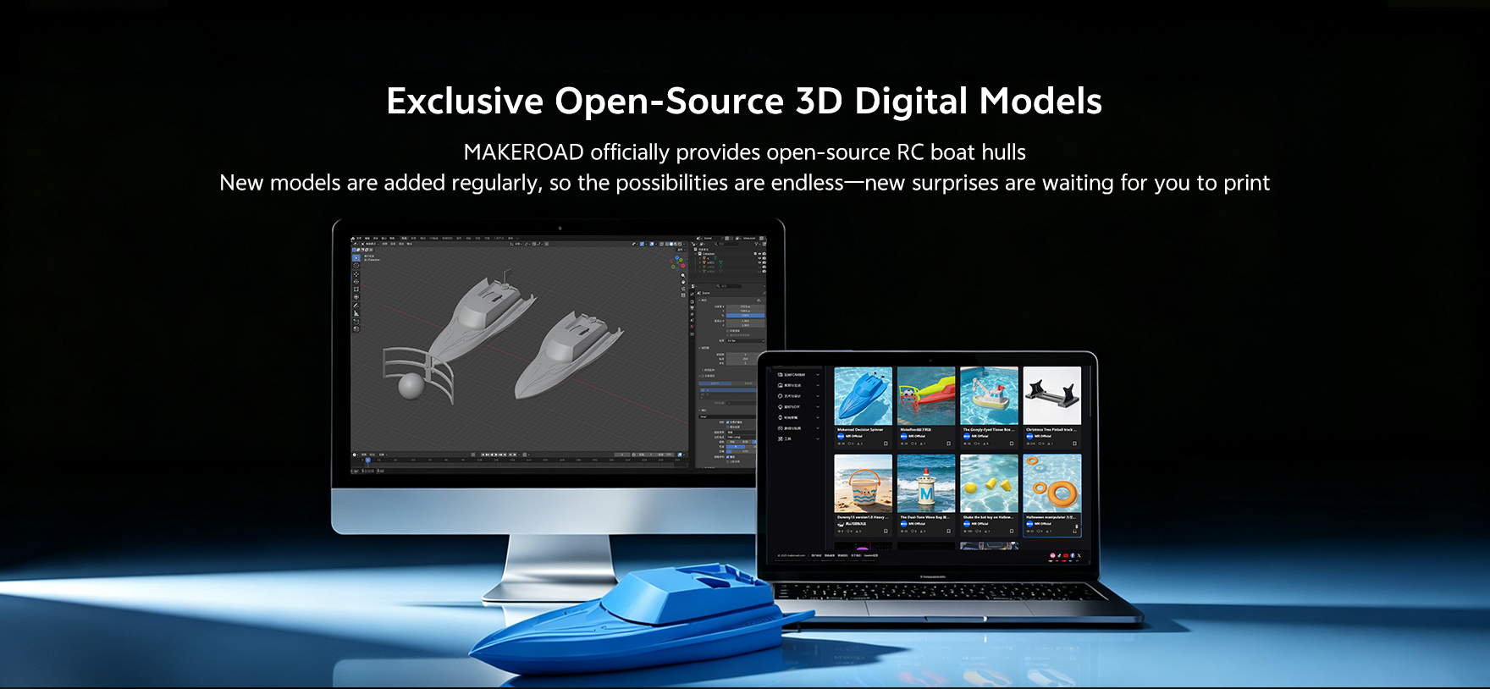Open the "Makeroad Decision Spinner" title link
The height and width of the screenshot is (689, 1490).
860,430
